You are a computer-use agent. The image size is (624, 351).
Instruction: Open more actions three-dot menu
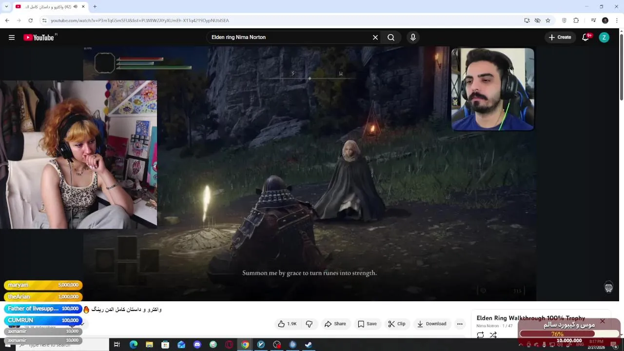(460, 324)
